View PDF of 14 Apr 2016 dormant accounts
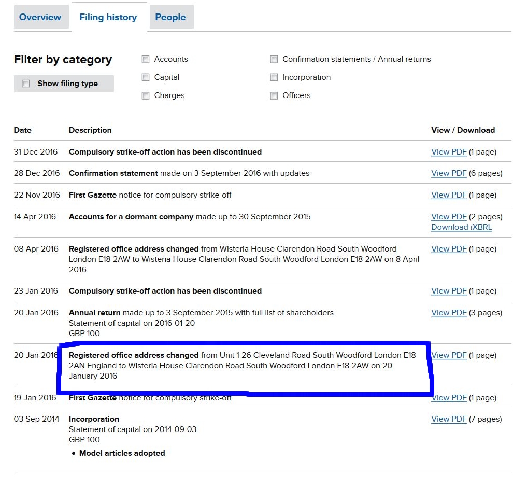 coord(449,217)
